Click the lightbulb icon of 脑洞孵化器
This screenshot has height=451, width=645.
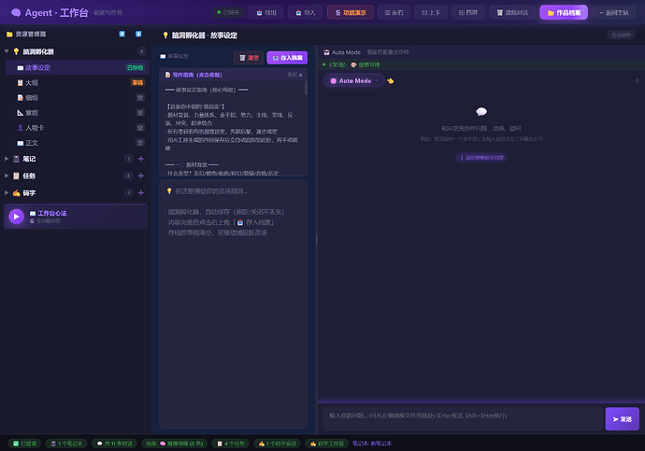pos(16,51)
